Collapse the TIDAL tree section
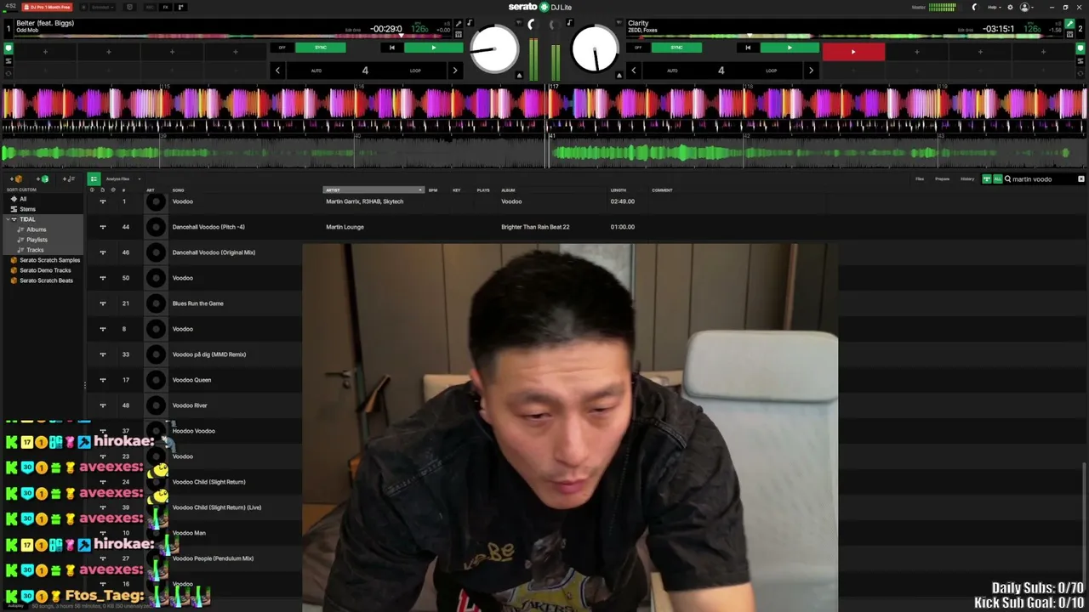Viewport: 1089px width, 612px height. point(7,219)
